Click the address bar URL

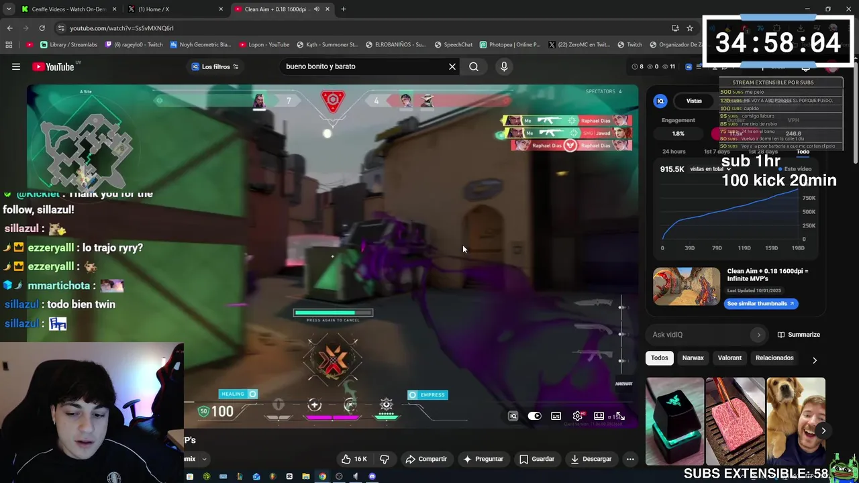(121, 28)
